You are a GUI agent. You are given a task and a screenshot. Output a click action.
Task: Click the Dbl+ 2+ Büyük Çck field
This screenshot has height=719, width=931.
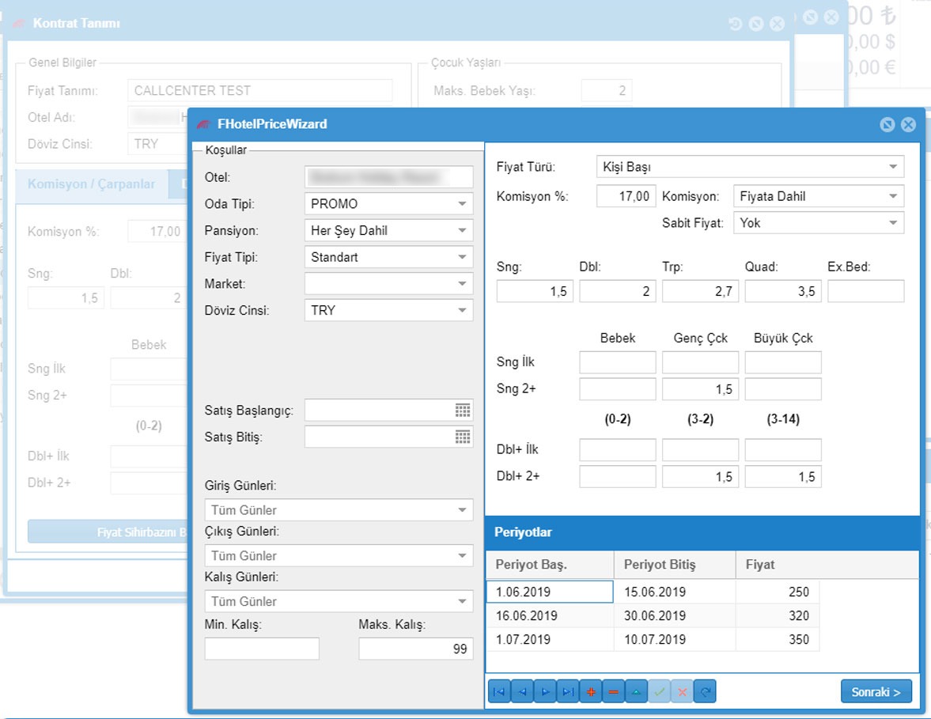pyautogui.click(x=783, y=476)
